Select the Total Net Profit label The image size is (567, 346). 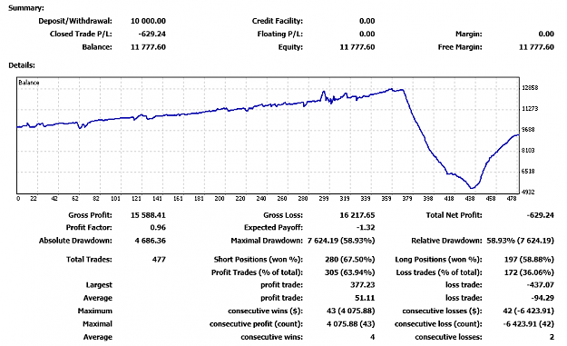tap(454, 215)
